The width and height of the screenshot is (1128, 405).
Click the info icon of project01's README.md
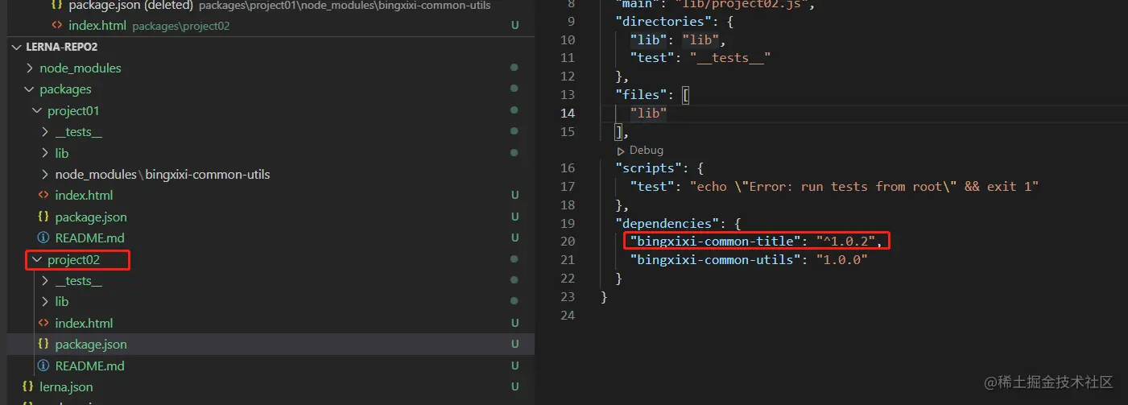click(43, 238)
